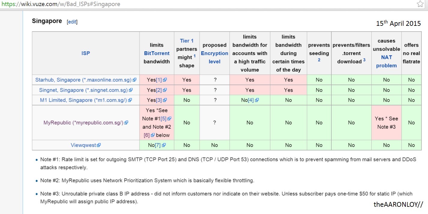Open reference [7] in Viewqwest row

158,145
